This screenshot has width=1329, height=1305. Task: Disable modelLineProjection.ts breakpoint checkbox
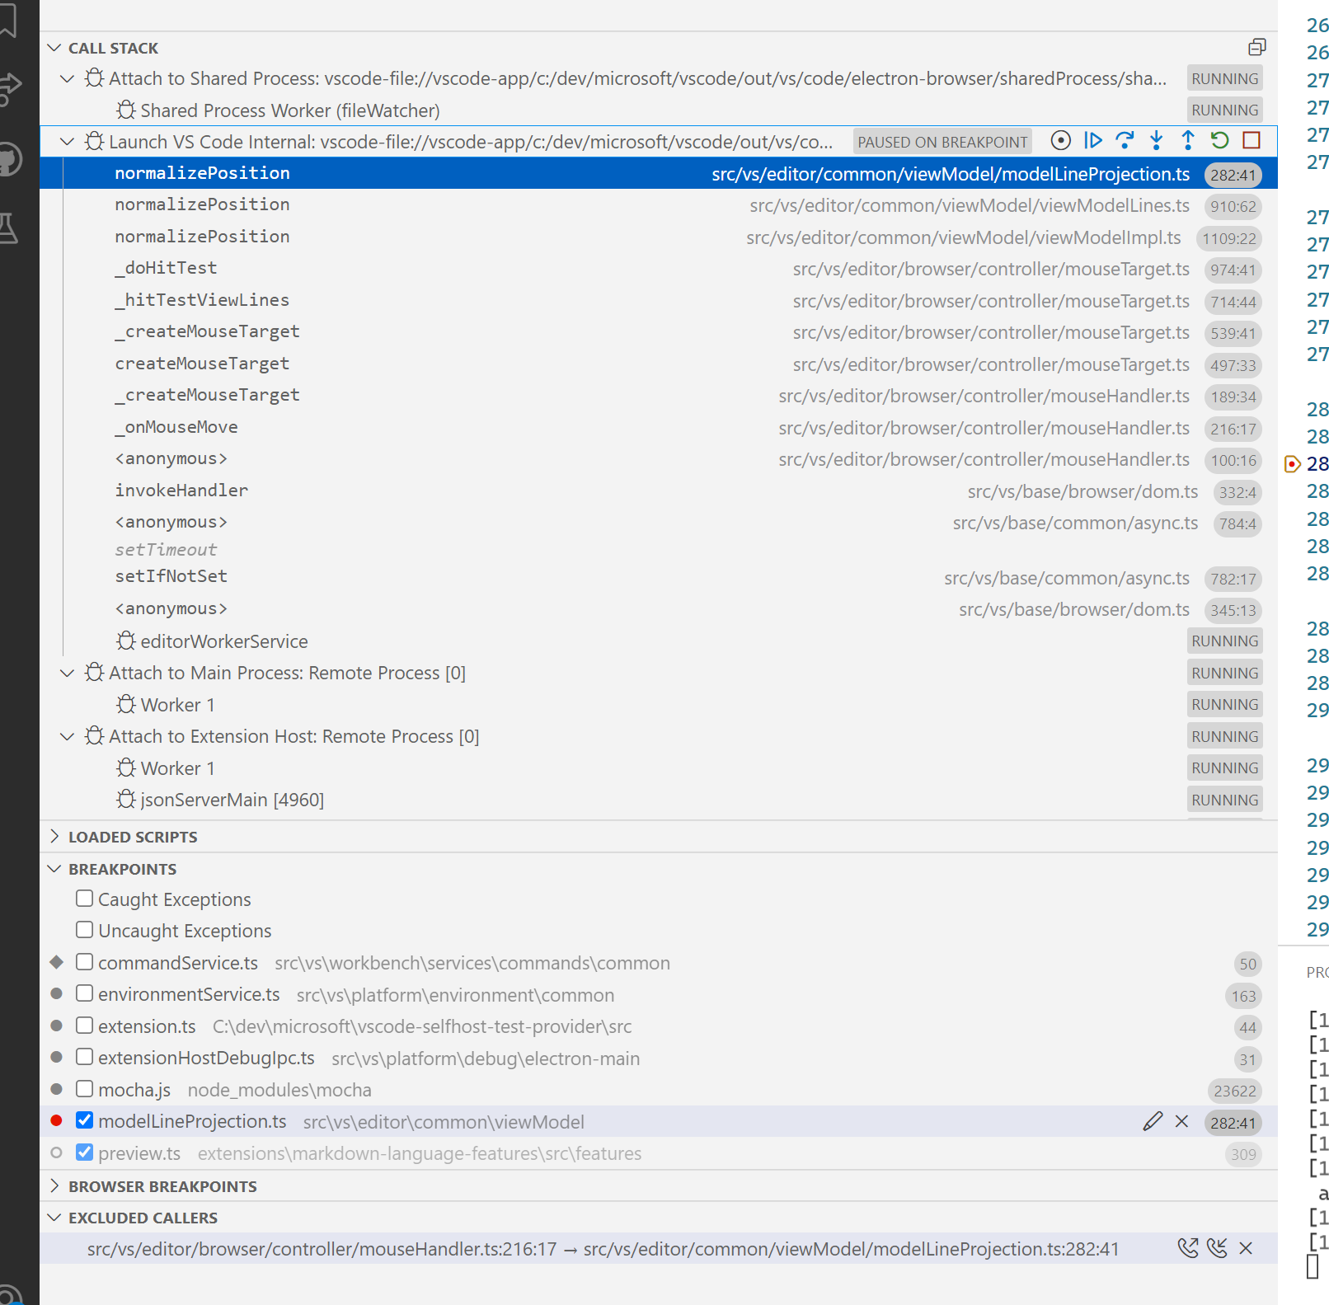click(x=84, y=1120)
